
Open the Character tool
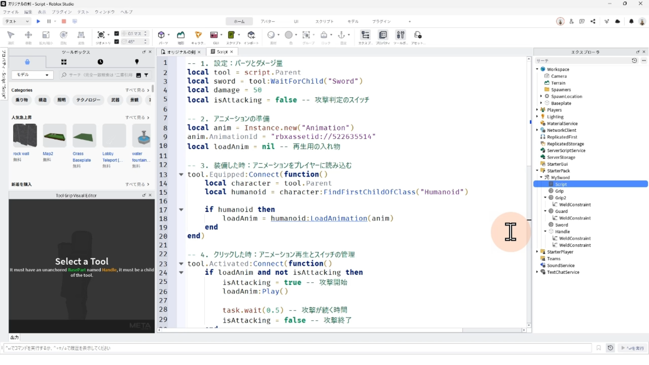tap(198, 35)
